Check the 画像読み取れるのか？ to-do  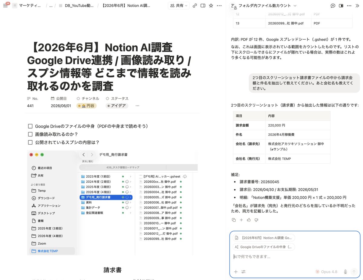(x=30, y=134)
